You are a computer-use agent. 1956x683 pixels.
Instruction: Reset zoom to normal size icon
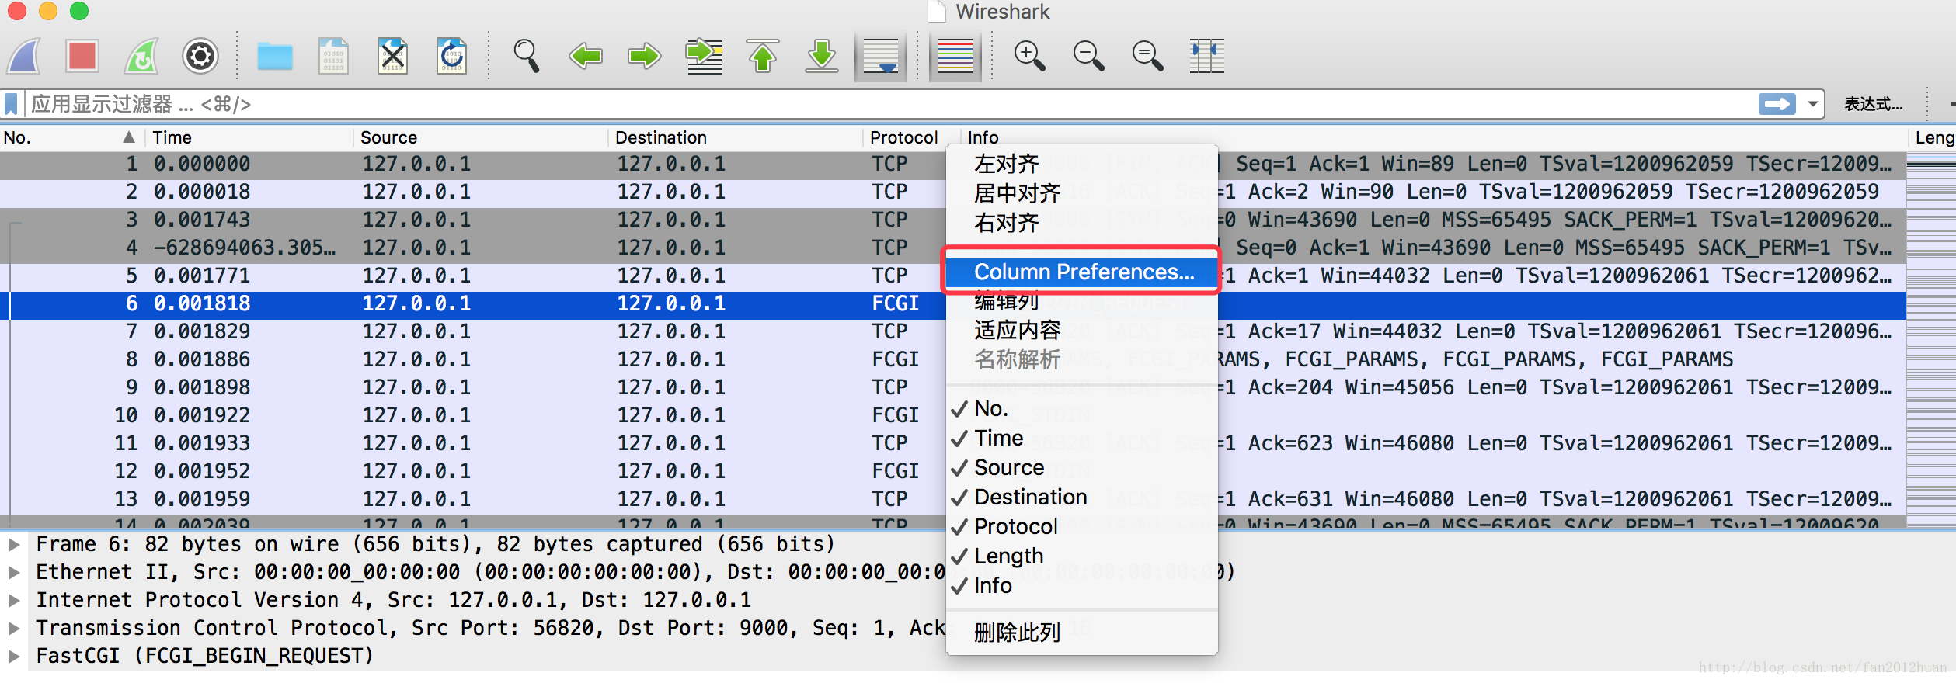tap(1148, 56)
